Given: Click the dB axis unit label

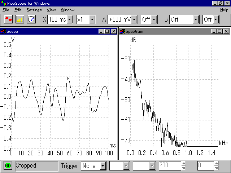Looking at the screenshot, I should [x=133, y=40].
